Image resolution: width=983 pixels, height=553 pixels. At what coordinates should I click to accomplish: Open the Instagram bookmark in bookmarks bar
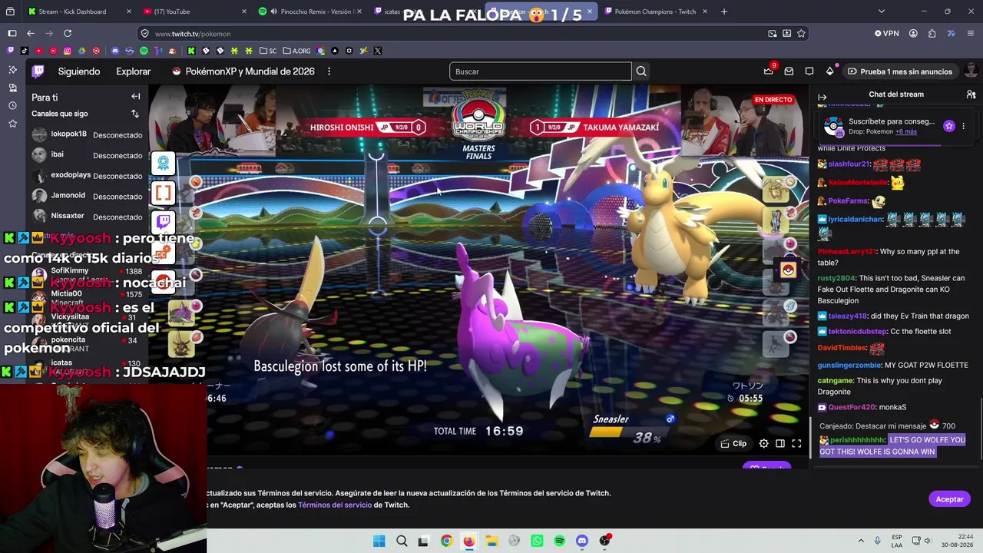point(68,51)
